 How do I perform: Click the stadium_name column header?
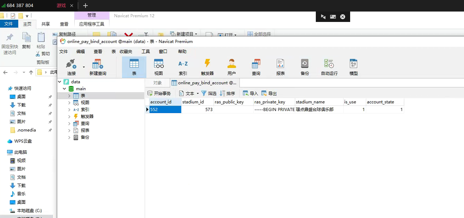[319, 102]
